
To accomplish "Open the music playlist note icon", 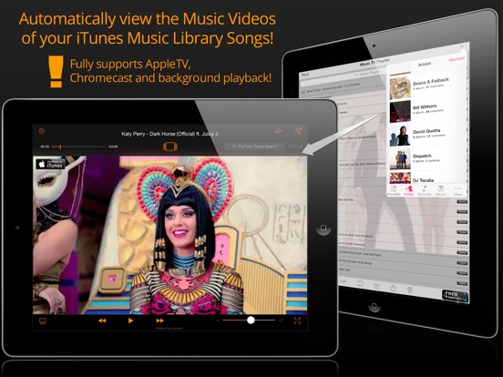I will tap(298, 131).
